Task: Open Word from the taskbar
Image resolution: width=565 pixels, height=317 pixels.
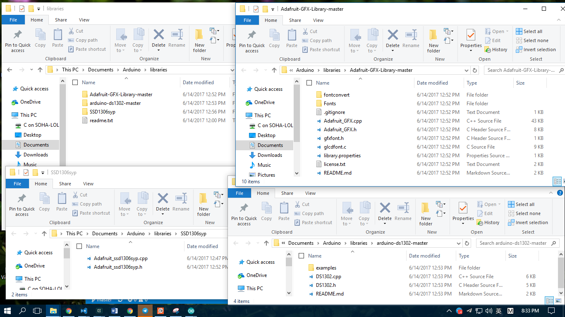Action: point(115,311)
